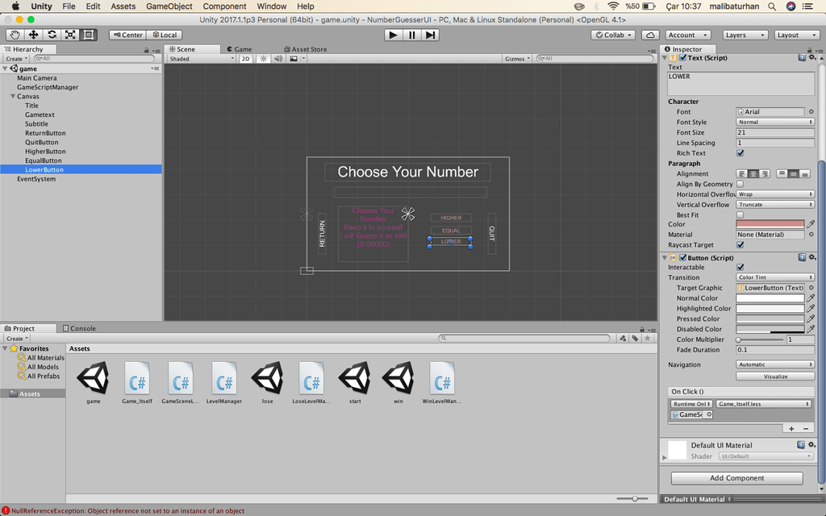Click the Step frame button
This screenshot has height=516, width=826.
(x=430, y=35)
